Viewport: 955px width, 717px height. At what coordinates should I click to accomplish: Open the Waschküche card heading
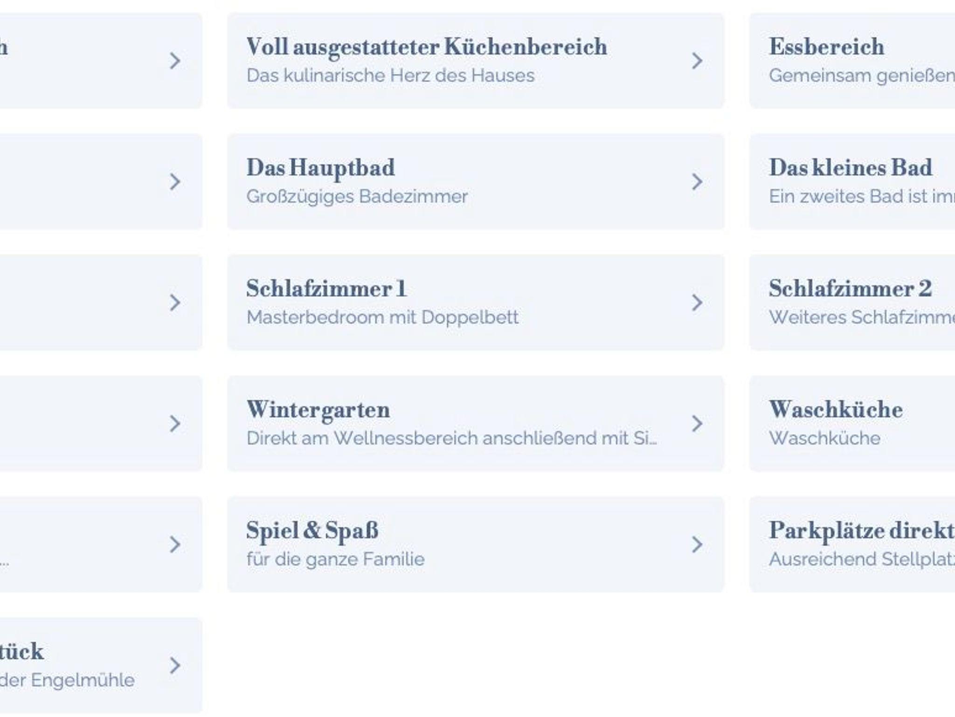pos(836,410)
